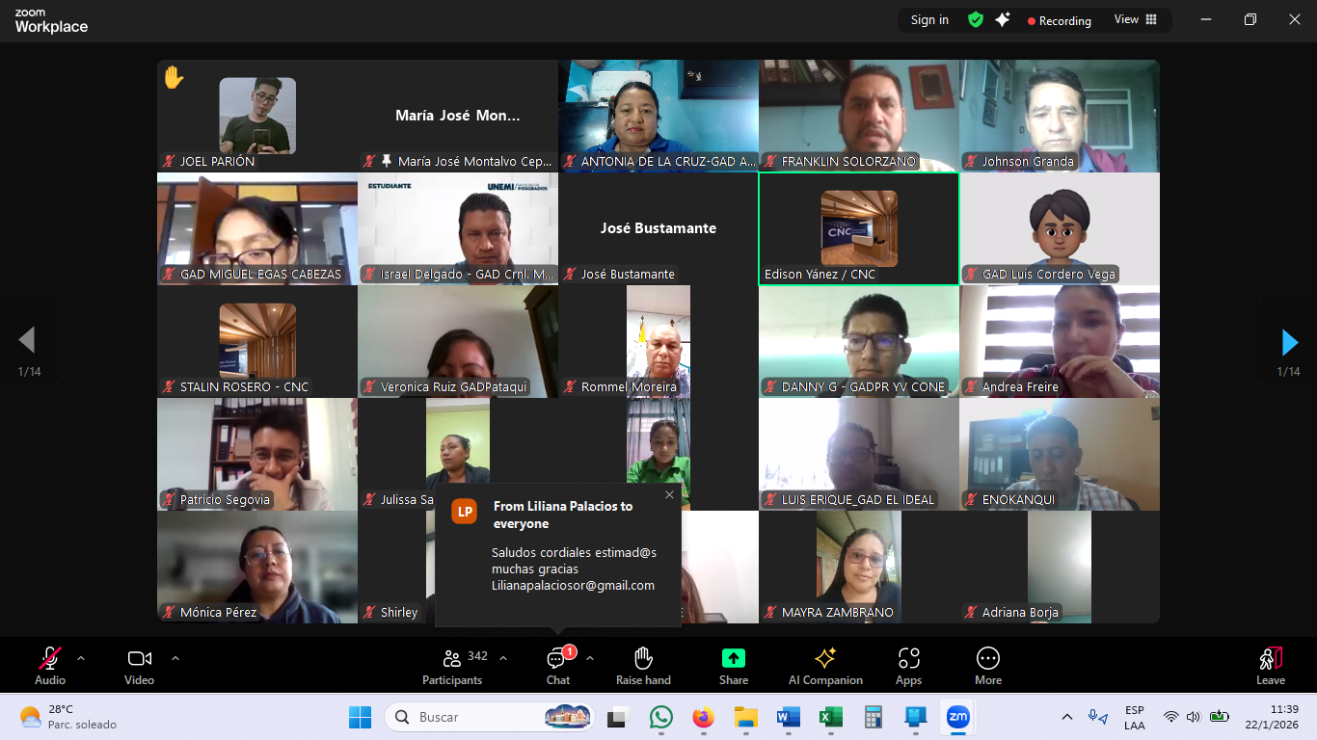1317x740 pixels.
Task: Expand the Participants options arrow
Action: tap(503, 658)
